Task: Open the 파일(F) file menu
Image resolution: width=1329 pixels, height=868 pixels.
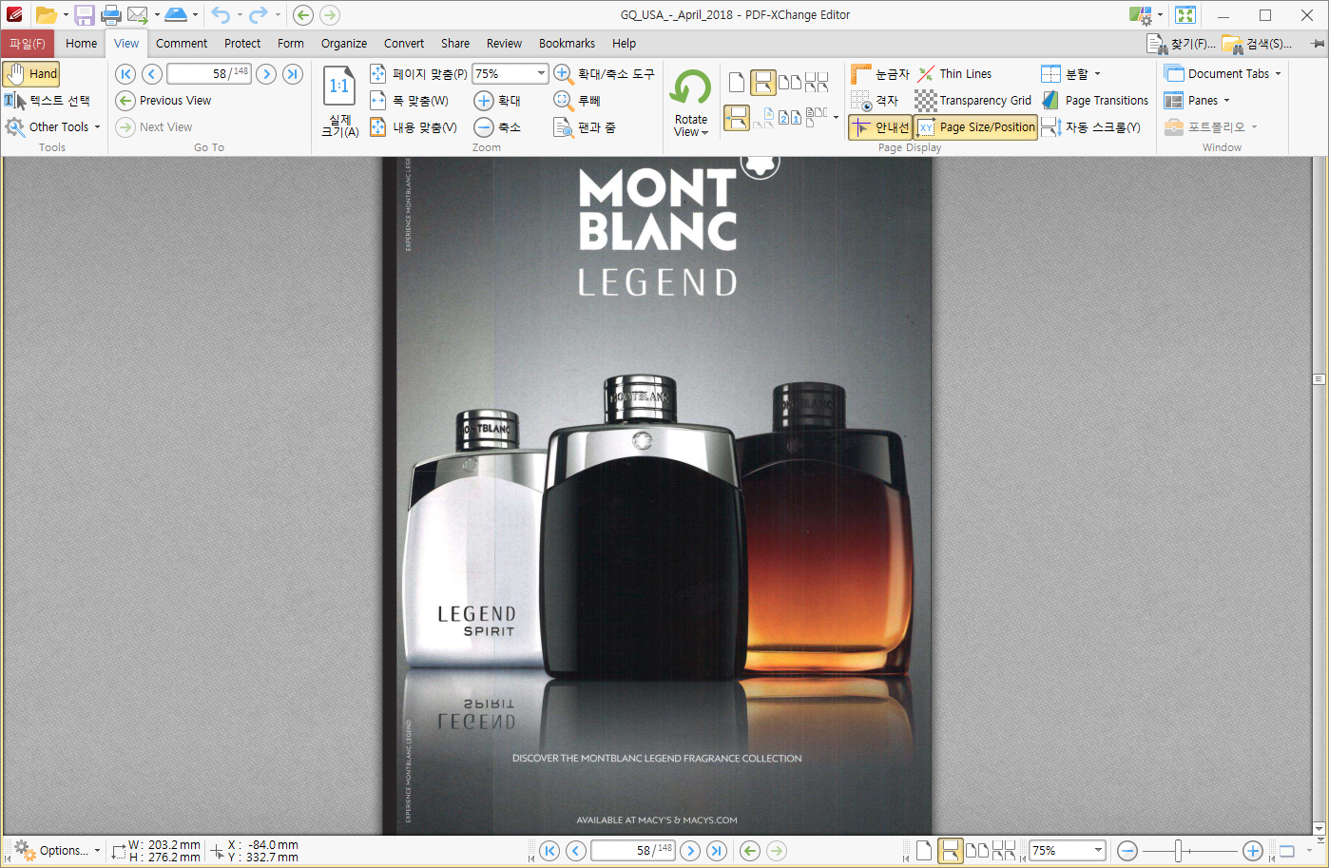Action: click(x=28, y=43)
